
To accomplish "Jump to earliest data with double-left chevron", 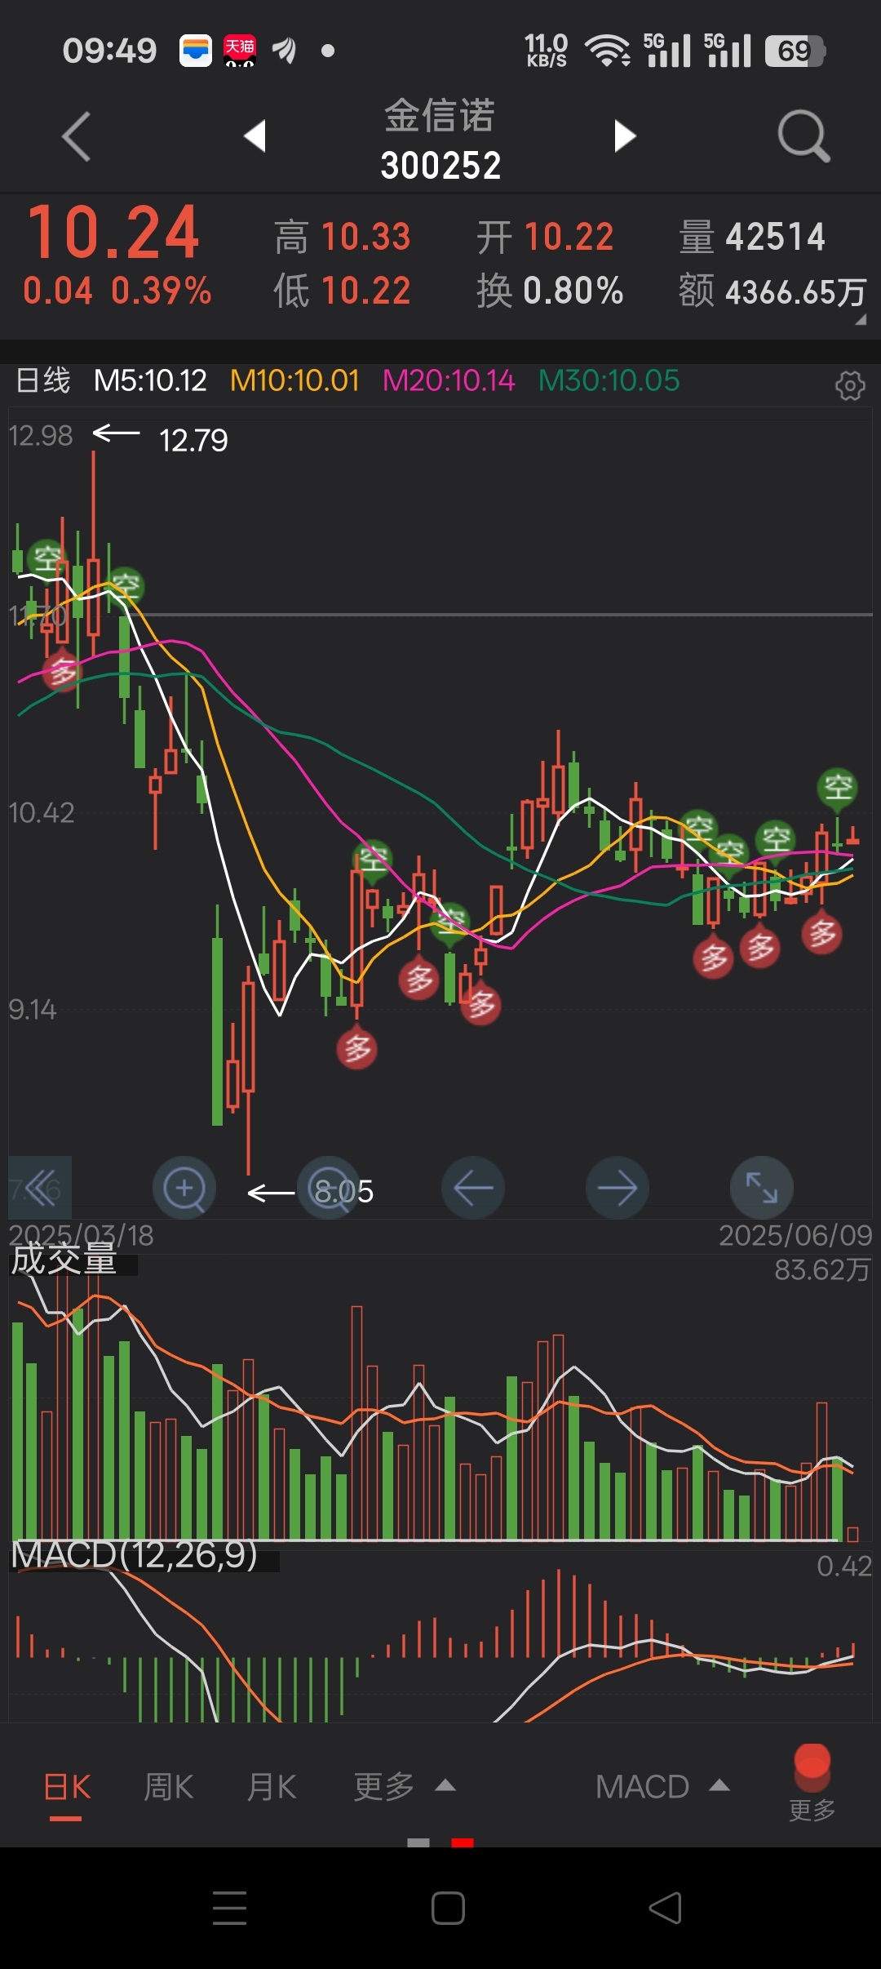I will coord(40,1188).
